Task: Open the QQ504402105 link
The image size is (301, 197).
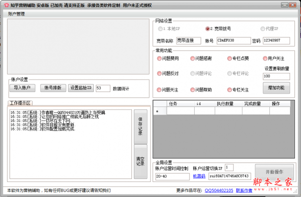Action: 219,190
